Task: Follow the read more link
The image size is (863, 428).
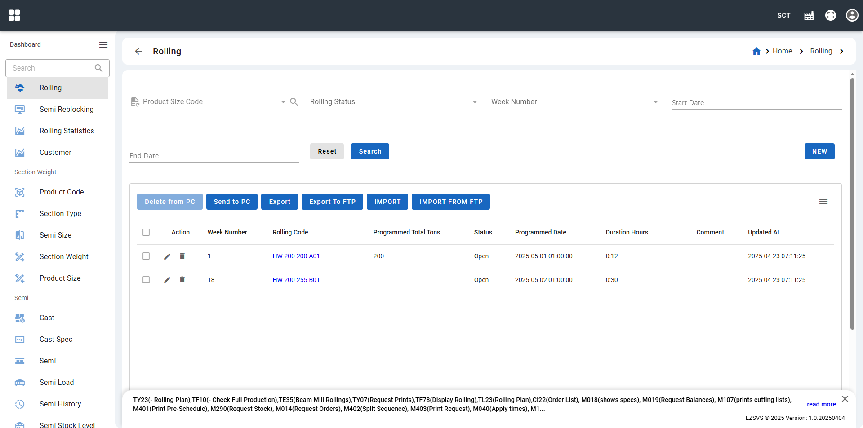Action: coord(821,404)
